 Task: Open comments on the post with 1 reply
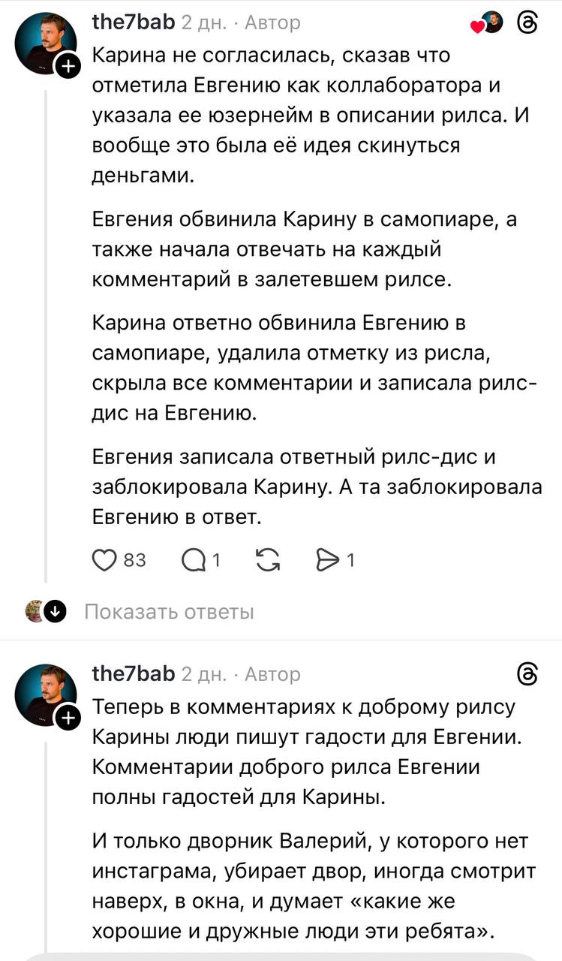pos(193,559)
